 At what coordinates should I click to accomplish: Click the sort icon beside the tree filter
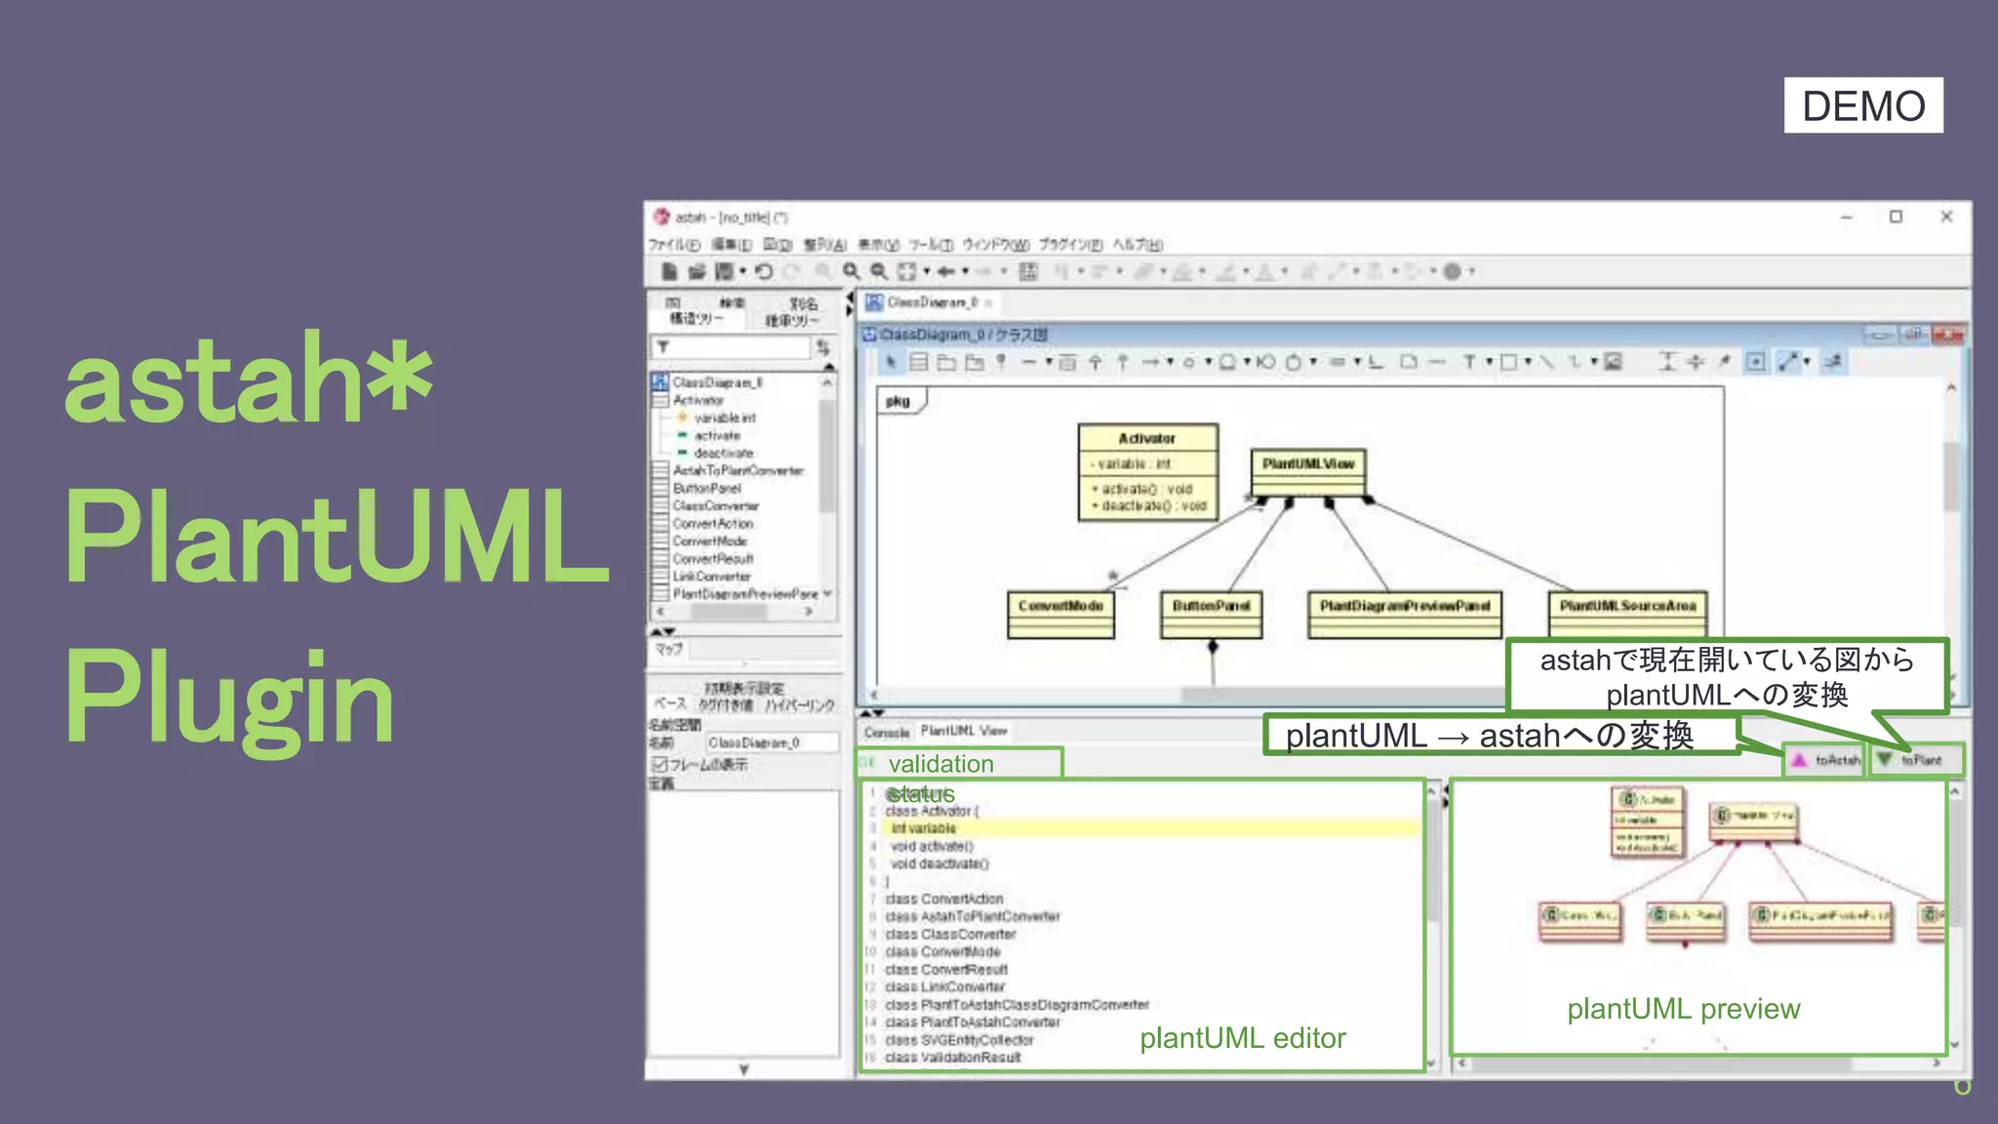point(822,347)
